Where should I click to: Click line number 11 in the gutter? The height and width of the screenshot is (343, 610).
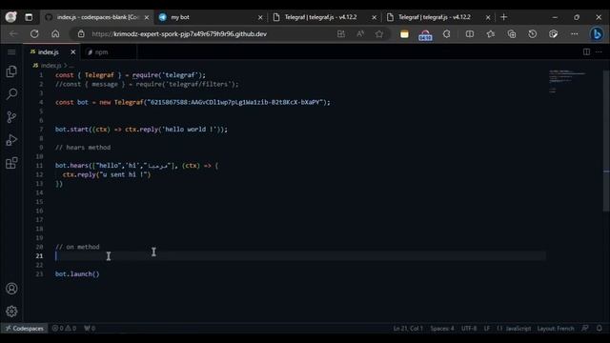tap(39, 165)
